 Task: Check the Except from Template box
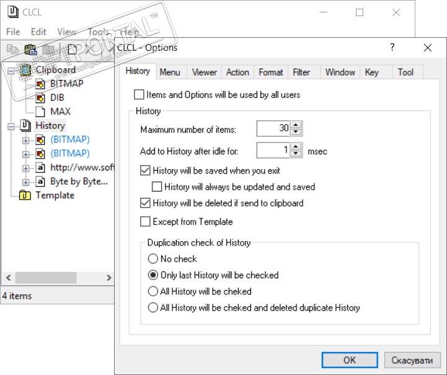(x=145, y=221)
